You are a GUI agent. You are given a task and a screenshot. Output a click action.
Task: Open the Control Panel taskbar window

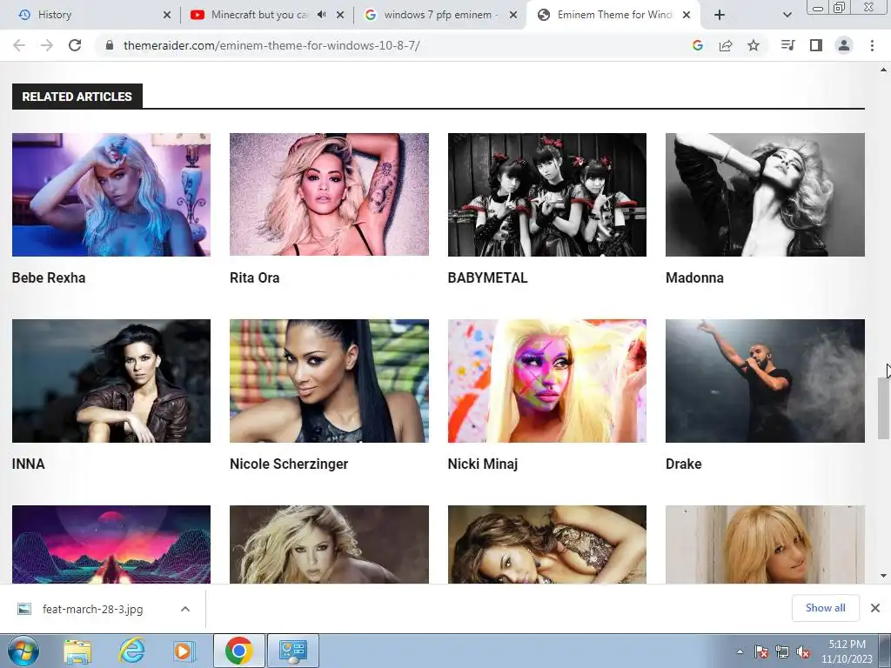pos(292,651)
